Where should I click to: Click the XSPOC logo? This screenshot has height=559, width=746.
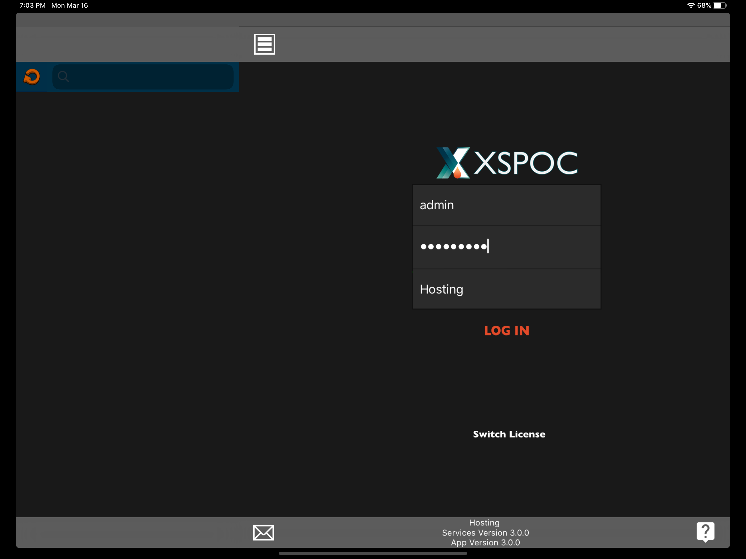(x=507, y=163)
